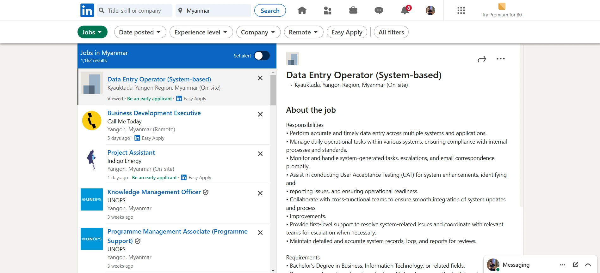Open messaging panel options menu
The image size is (600, 273).
pos(563,265)
